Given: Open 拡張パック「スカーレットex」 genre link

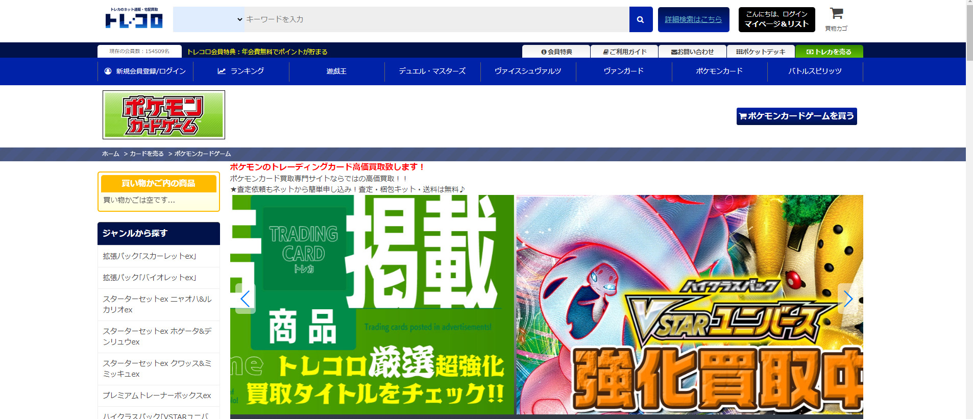Looking at the screenshot, I should coord(159,256).
